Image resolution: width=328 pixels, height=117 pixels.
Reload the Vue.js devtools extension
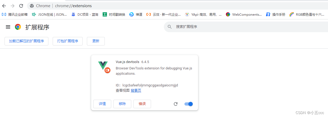point(176,104)
